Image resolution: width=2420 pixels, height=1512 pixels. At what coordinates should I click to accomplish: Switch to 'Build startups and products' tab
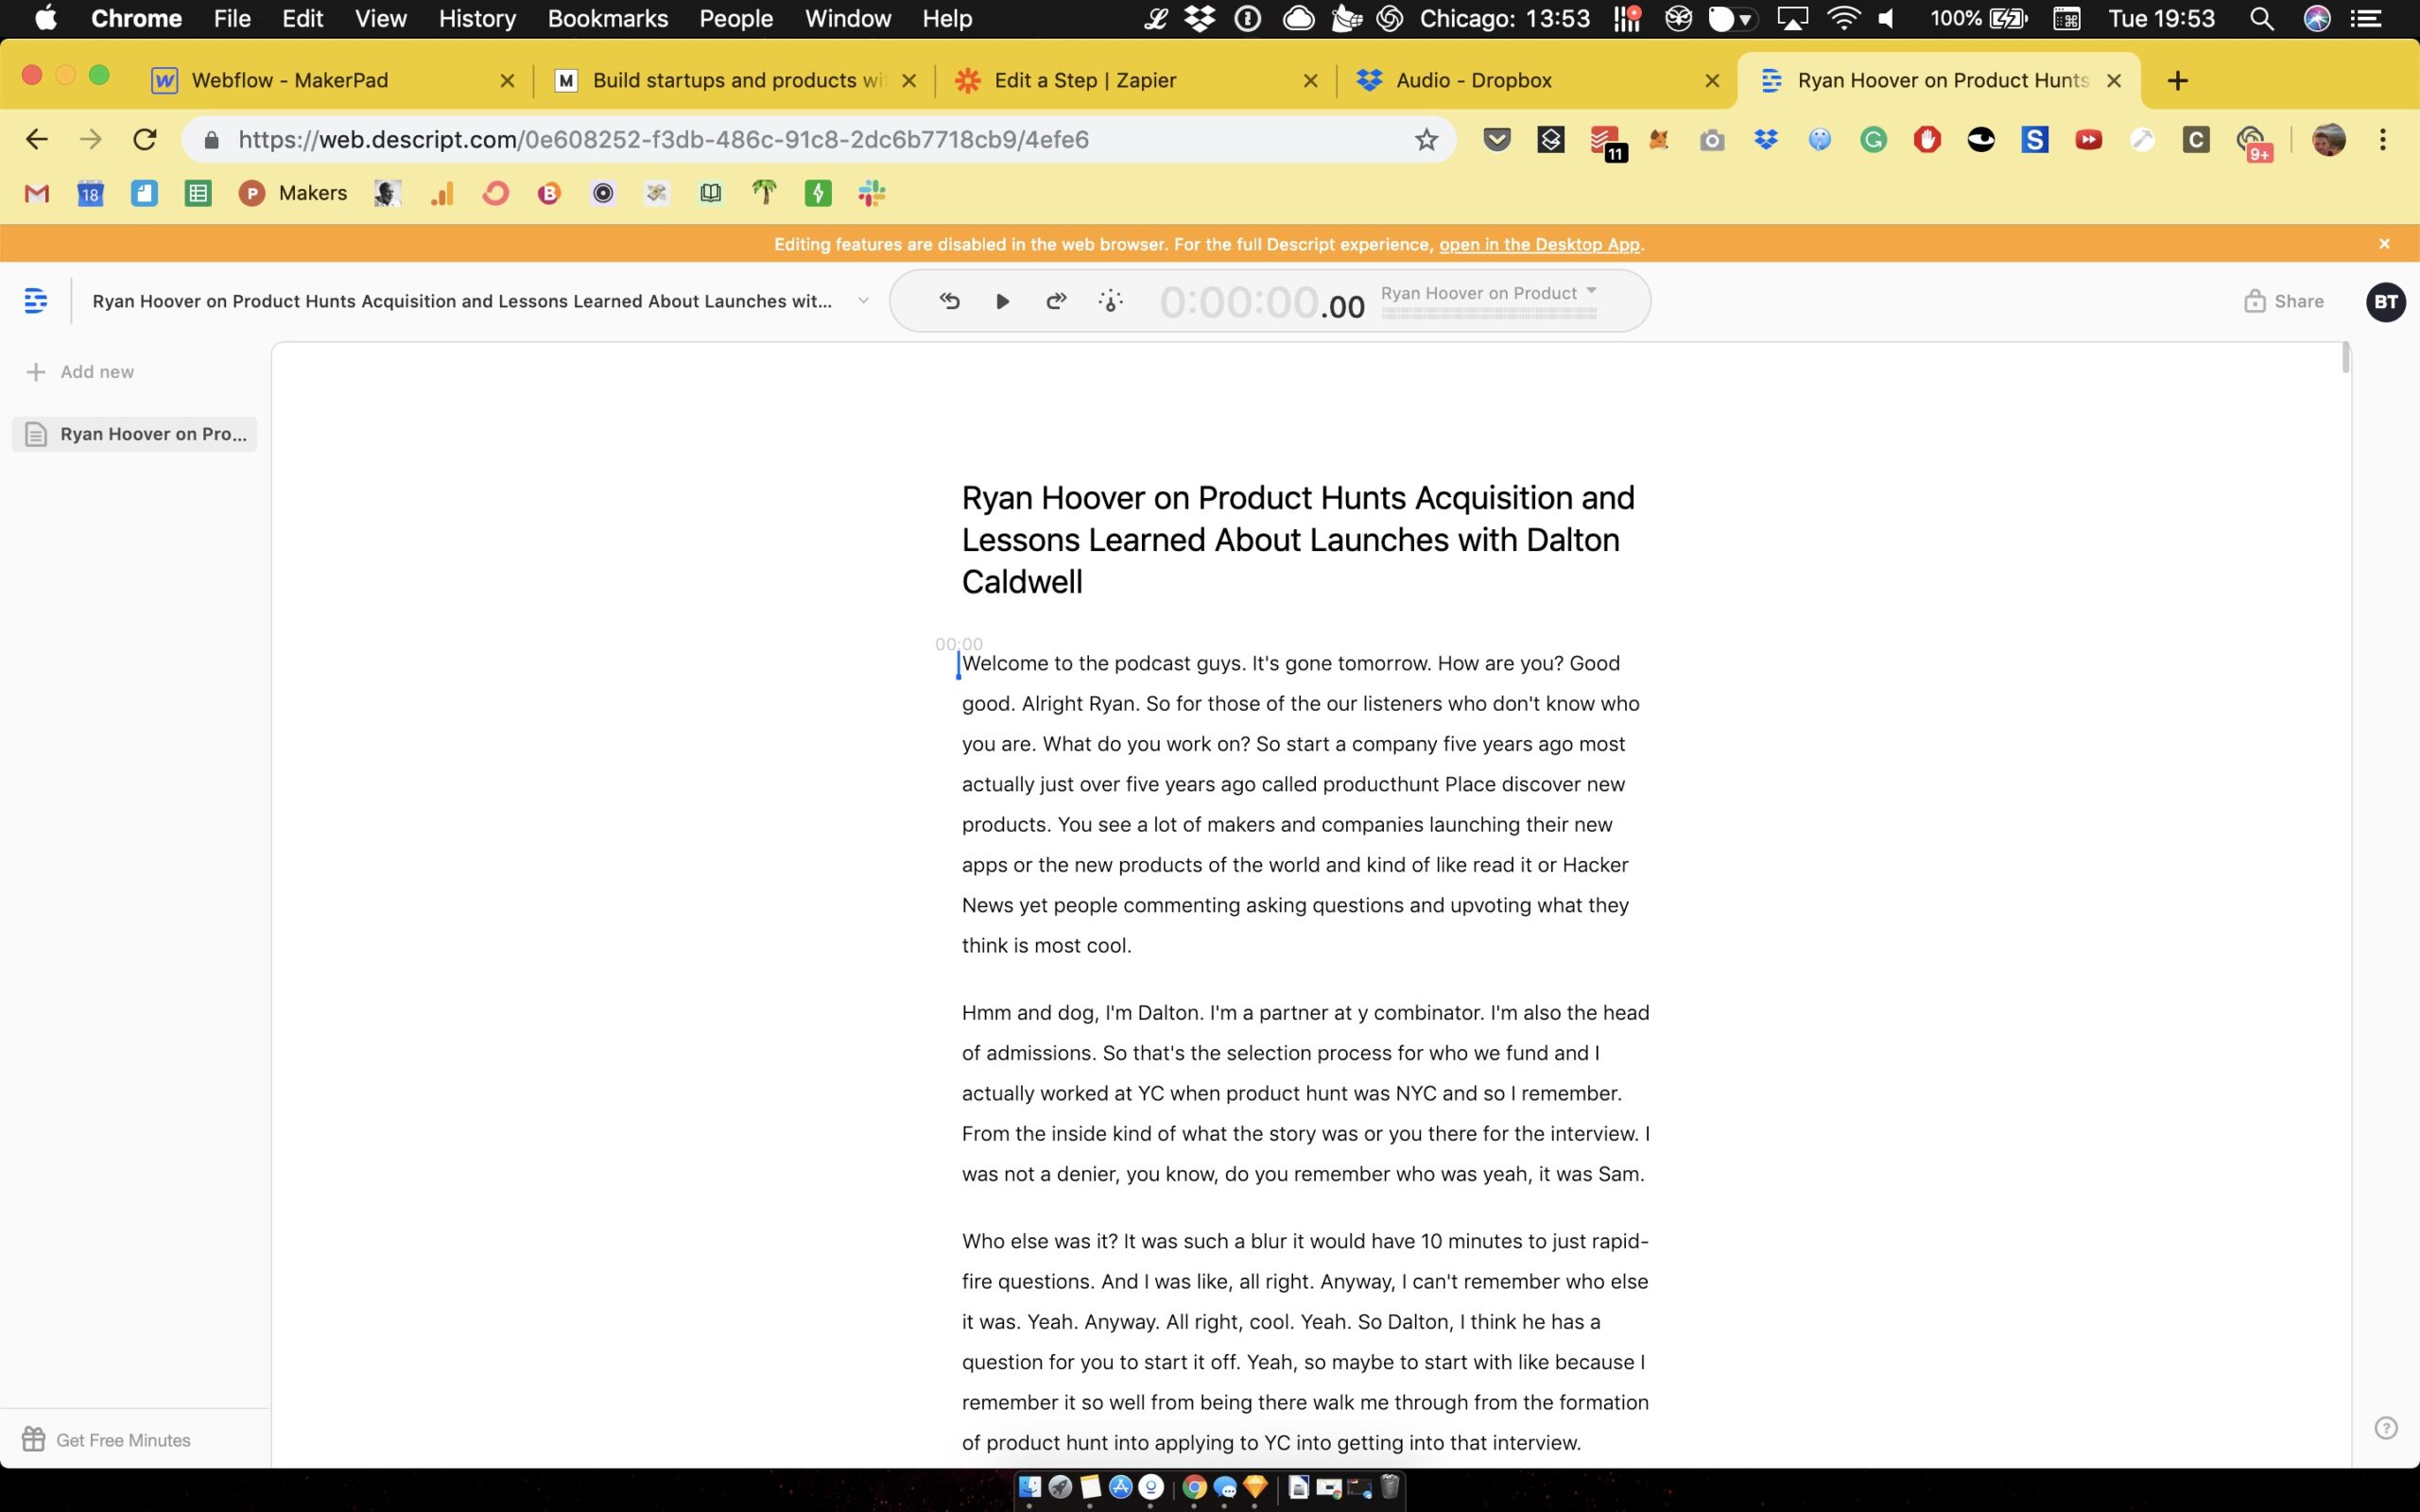[735, 80]
